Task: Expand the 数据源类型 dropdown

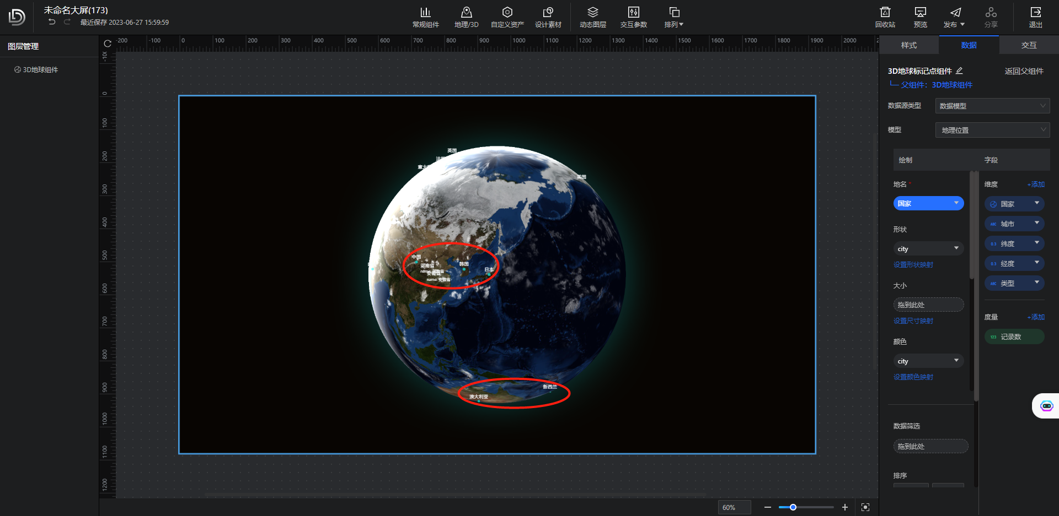Action: coord(992,106)
